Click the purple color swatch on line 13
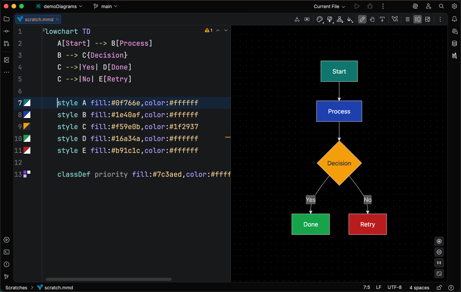This screenshot has width=461, height=292. [x=27, y=174]
